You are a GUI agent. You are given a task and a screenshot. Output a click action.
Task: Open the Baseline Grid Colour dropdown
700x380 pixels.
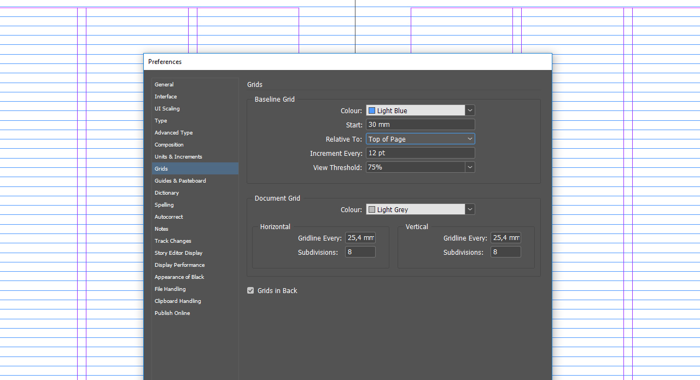(470, 110)
